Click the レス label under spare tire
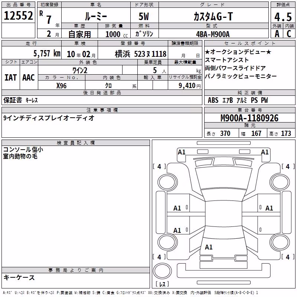The image size is (297, 297). click(x=162, y=284)
